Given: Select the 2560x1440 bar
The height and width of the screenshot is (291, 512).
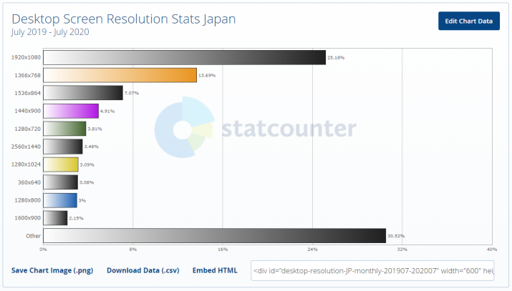Looking at the screenshot, I should tap(62, 147).
